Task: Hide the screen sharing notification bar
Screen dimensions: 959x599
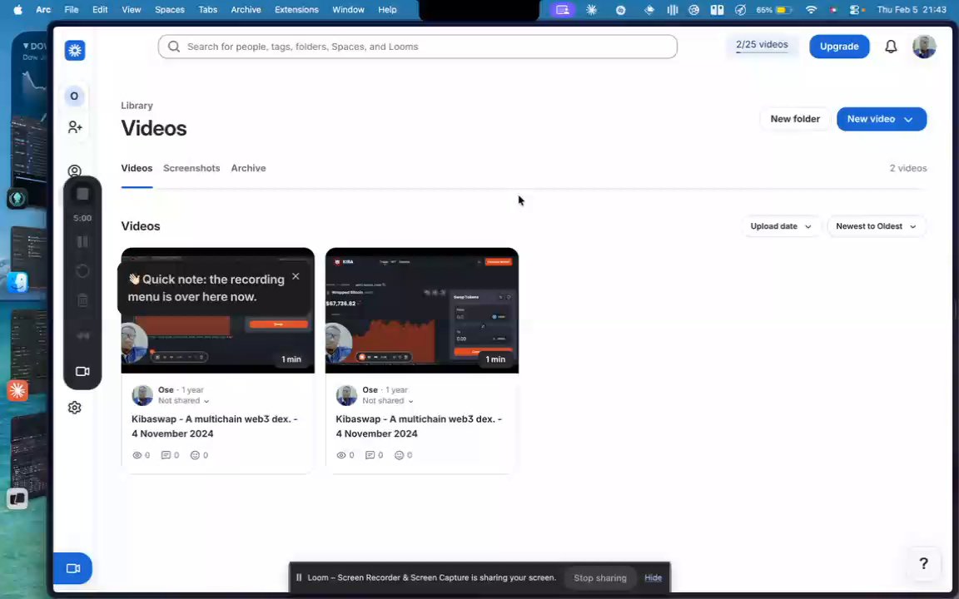Action: [x=653, y=577]
